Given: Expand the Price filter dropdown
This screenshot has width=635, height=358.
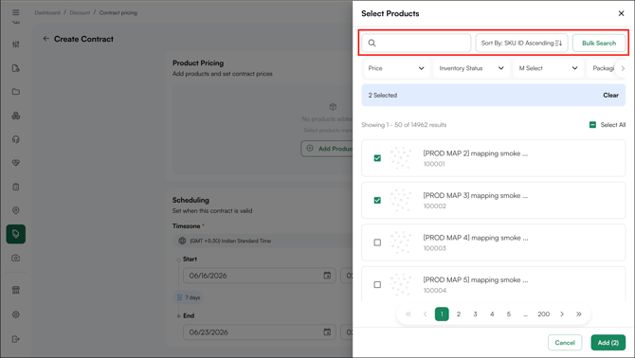Looking at the screenshot, I should [396, 68].
